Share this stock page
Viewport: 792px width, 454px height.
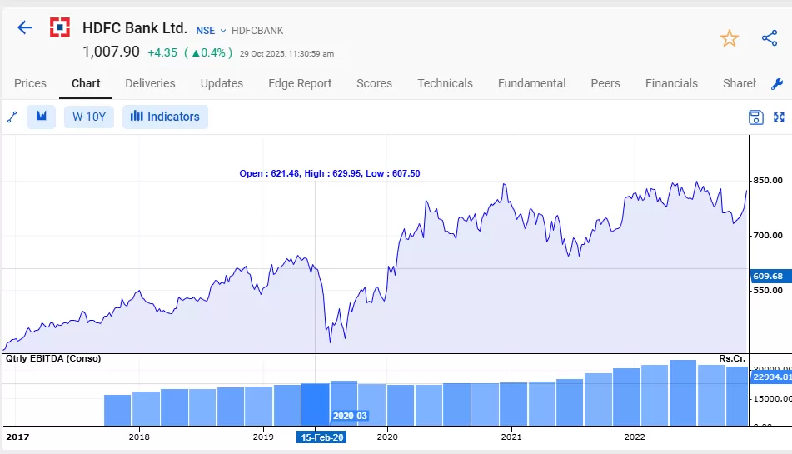pos(770,37)
